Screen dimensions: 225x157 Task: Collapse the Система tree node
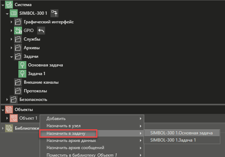(3, 5)
